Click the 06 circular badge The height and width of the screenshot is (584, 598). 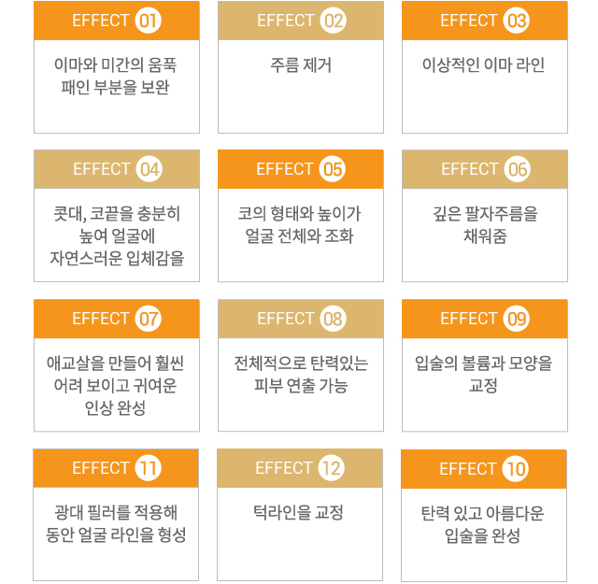[517, 169]
